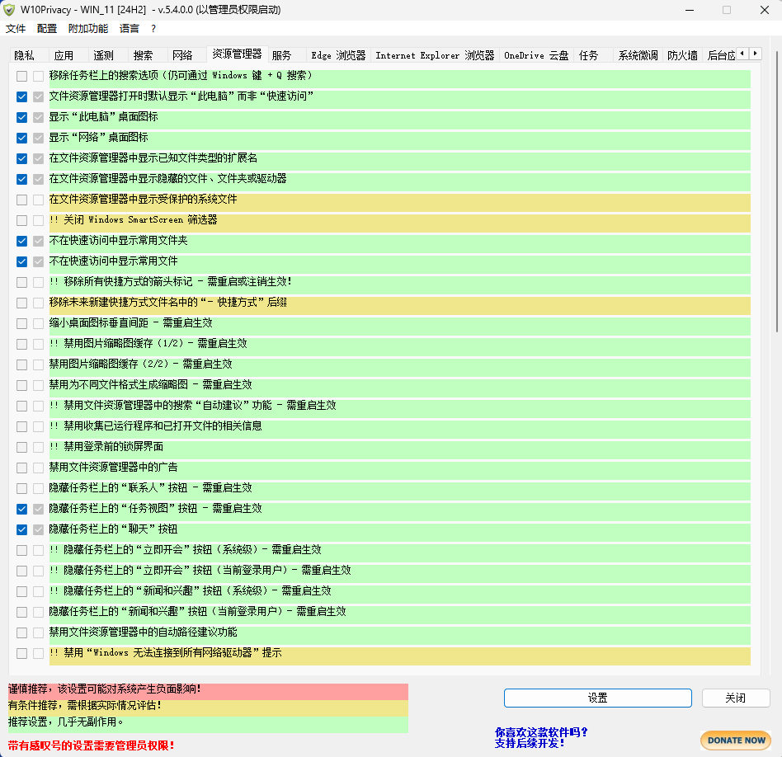Image resolution: width=782 pixels, height=757 pixels.
Task: Click text 不在快速访问中显示常用文件
Action: [x=113, y=261]
